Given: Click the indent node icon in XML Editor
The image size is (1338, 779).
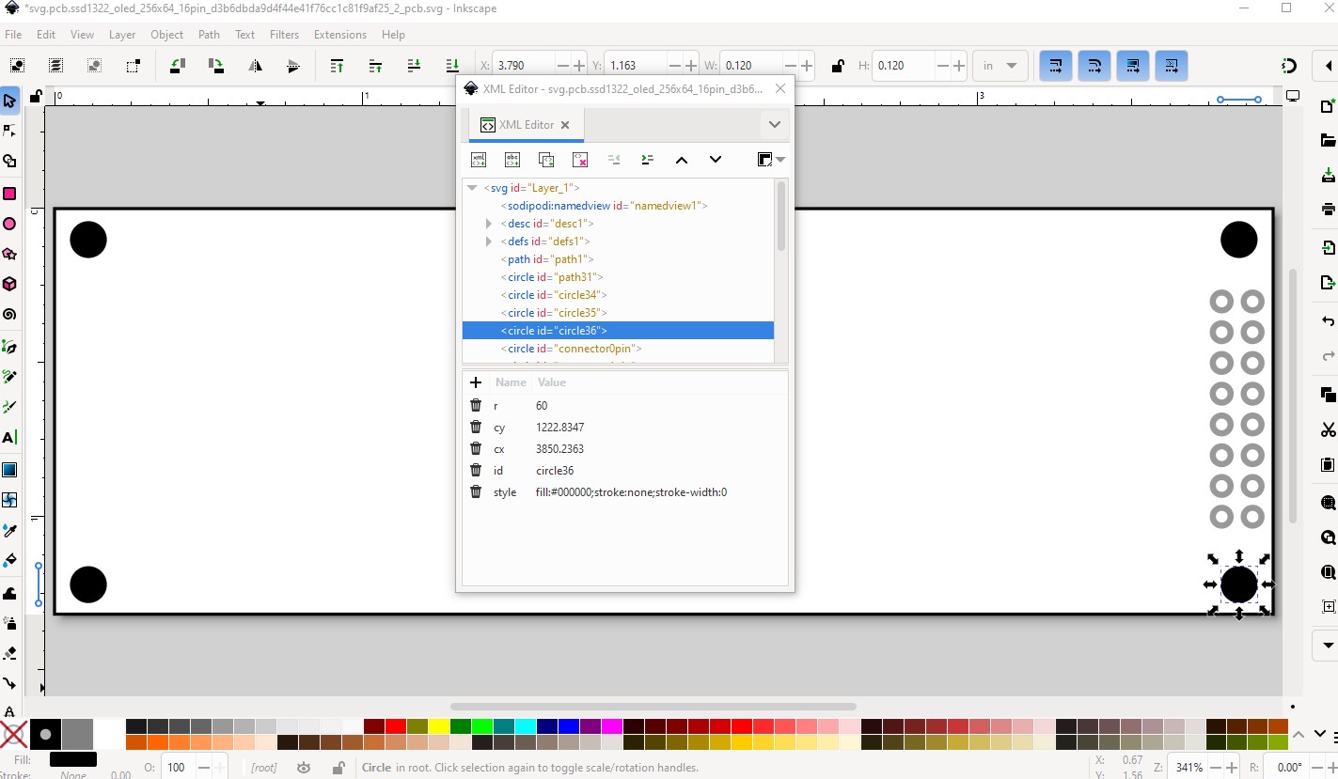Looking at the screenshot, I should pyautogui.click(x=648, y=160).
